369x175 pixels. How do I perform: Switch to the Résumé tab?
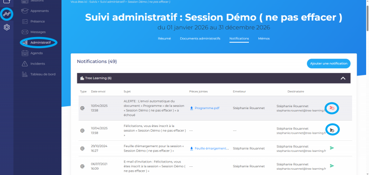[x=164, y=38]
